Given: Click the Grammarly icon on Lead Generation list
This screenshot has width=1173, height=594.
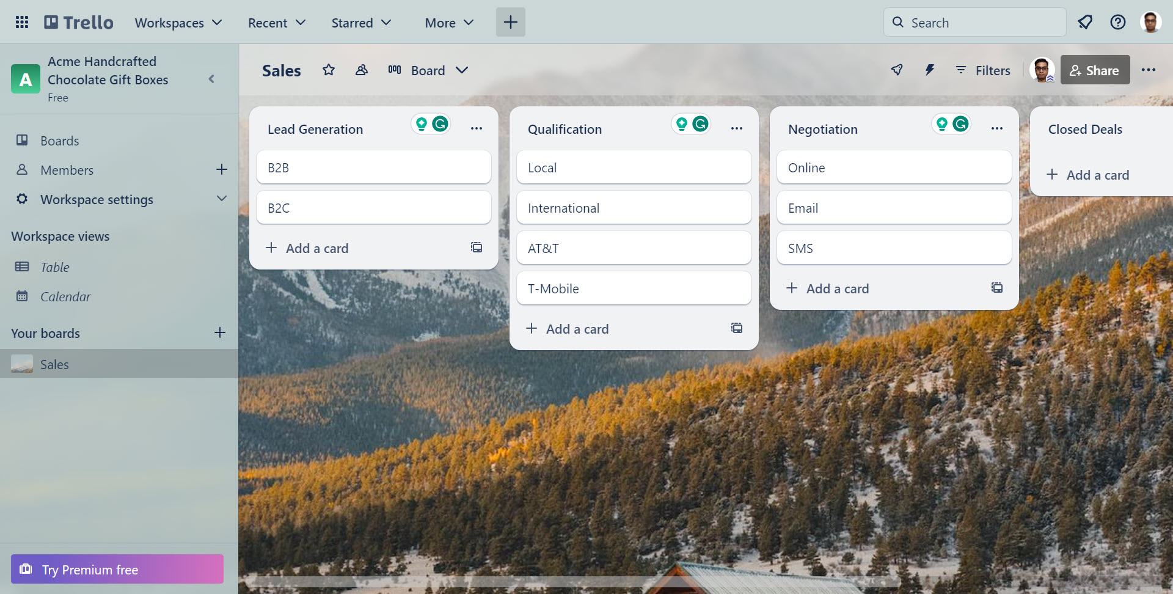Looking at the screenshot, I should (x=440, y=124).
